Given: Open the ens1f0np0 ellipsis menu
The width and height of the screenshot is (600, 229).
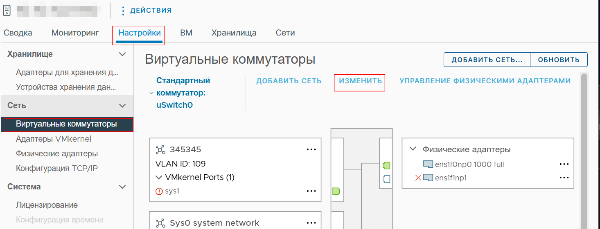Looking at the screenshot, I should 564,165.
